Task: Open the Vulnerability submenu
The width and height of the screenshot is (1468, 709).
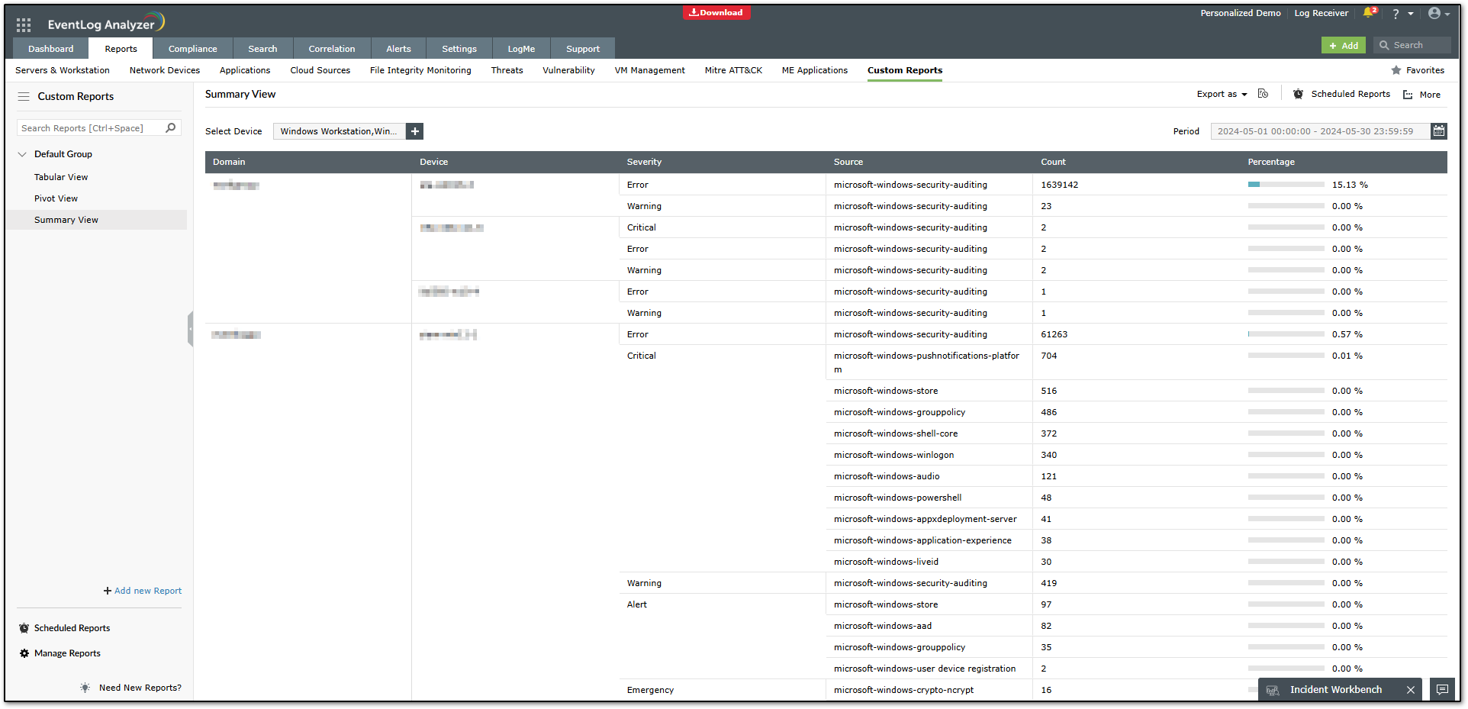Action: point(568,70)
